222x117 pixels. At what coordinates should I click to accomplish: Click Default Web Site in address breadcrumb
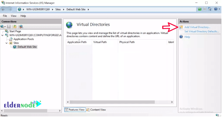pyautogui.click(x=76, y=10)
